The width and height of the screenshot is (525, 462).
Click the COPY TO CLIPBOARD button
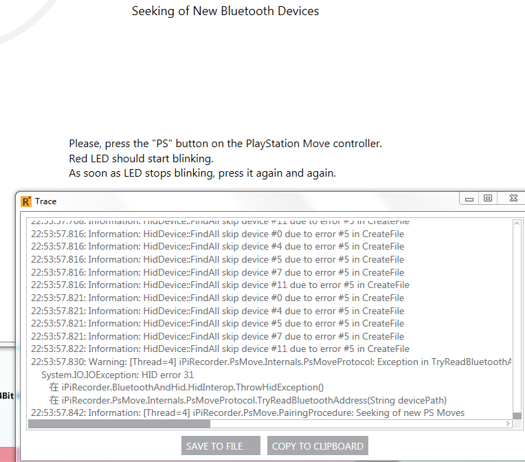coord(317,445)
